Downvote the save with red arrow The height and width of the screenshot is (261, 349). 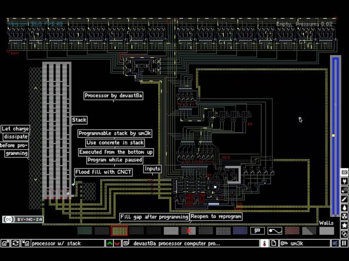click(117, 244)
